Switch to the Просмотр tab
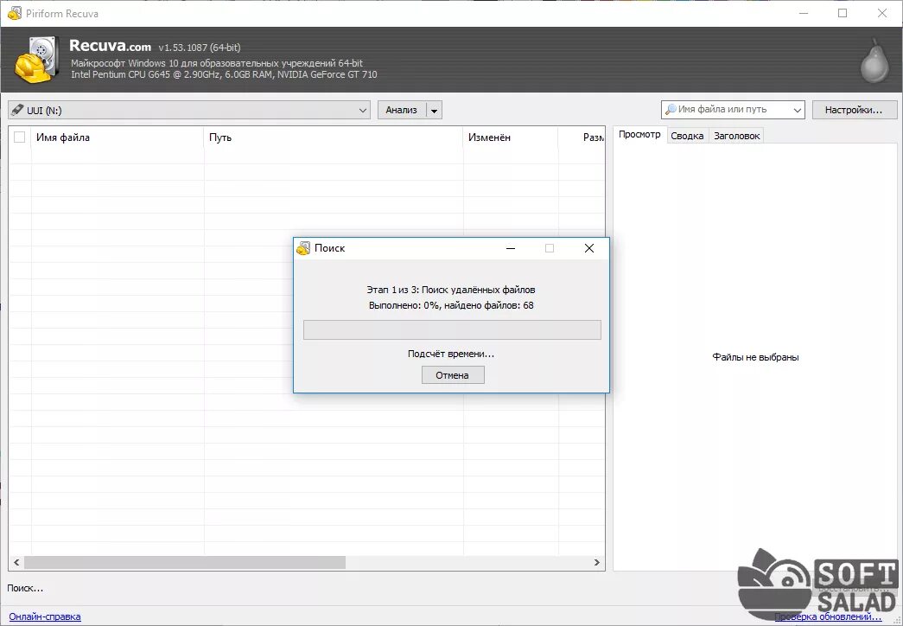 (639, 134)
